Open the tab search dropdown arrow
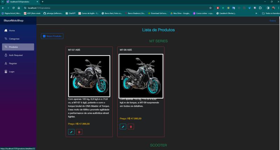Image resolution: width=280 pixels, height=150 pixels. pos(3,2)
